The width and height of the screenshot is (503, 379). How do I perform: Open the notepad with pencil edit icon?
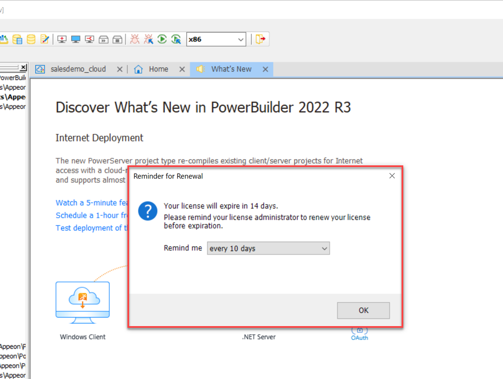coord(45,39)
